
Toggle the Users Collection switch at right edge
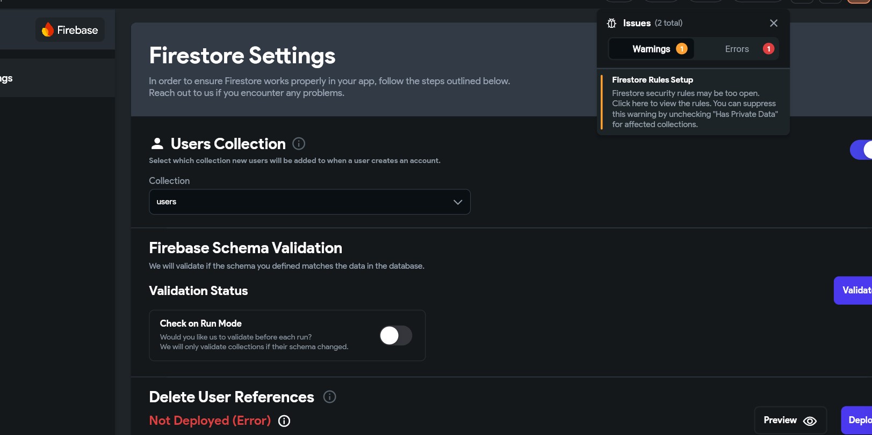pyautogui.click(x=861, y=150)
